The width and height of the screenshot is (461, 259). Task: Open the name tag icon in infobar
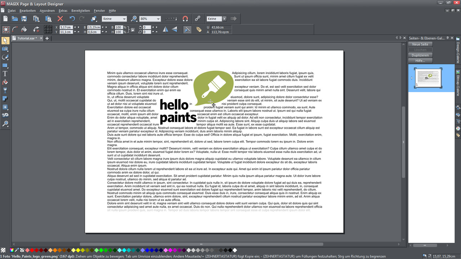[199, 29]
